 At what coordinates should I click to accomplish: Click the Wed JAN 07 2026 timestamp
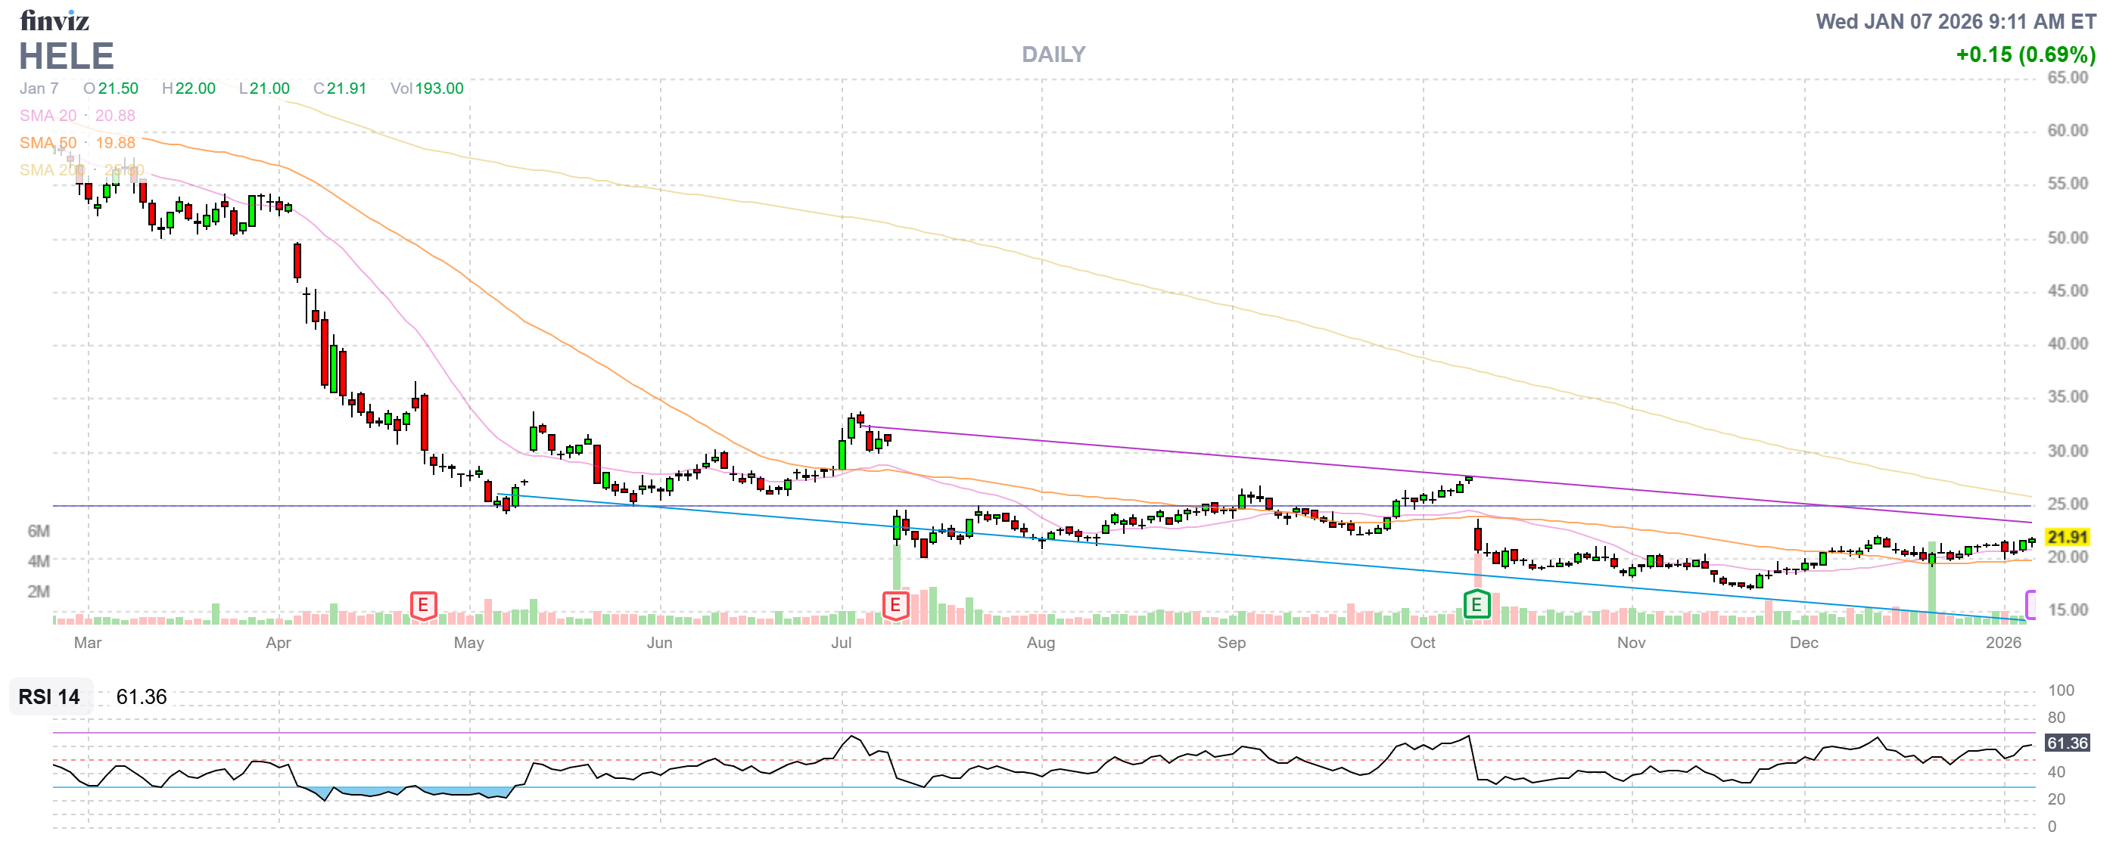point(1955,21)
